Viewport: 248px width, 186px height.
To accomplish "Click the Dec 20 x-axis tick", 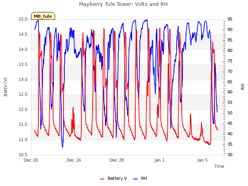I will (x=31, y=160).
